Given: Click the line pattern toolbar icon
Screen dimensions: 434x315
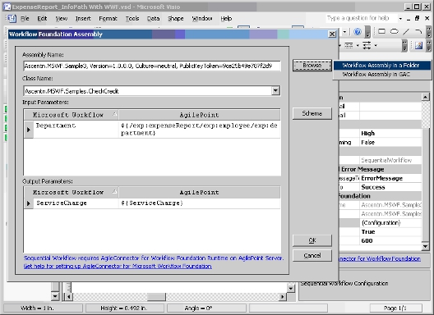Looking at the screenshot, I should point(349,45).
